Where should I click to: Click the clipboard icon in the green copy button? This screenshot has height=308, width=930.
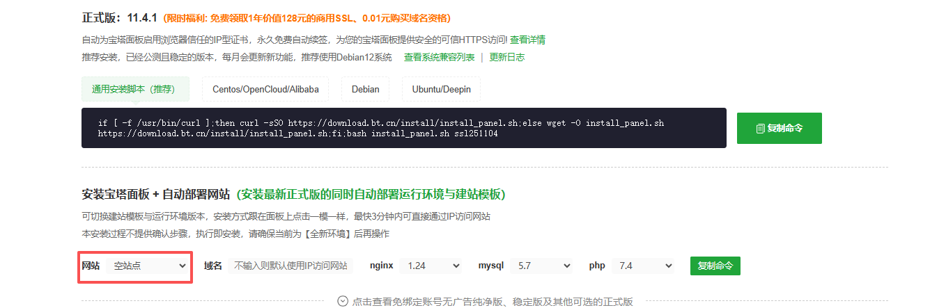[x=761, y=129]
